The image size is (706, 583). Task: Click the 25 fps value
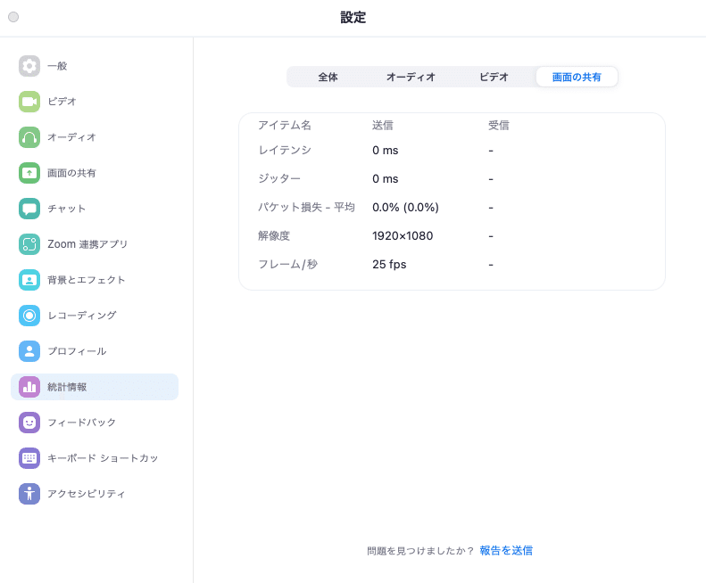[x=389, y=264]
